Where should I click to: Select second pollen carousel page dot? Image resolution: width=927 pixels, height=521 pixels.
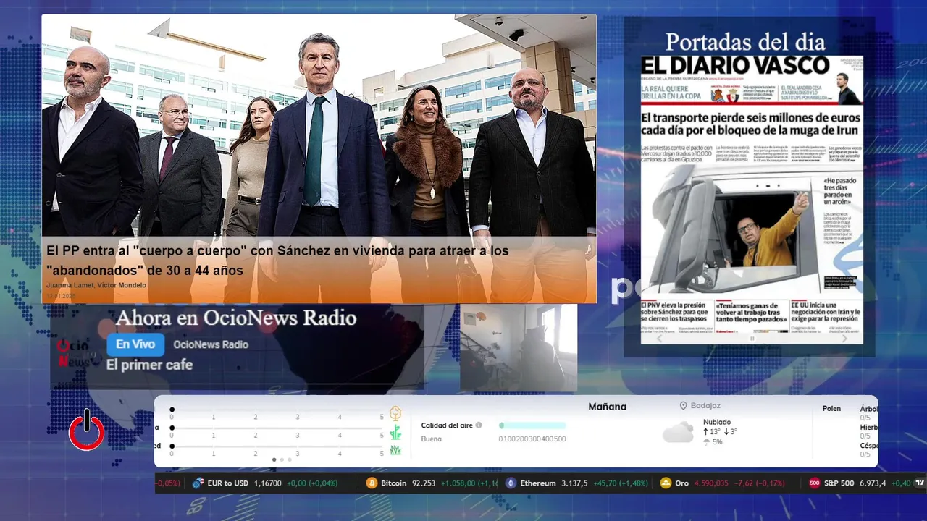282,459
